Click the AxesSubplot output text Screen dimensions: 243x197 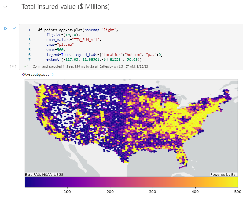point(38,74)
